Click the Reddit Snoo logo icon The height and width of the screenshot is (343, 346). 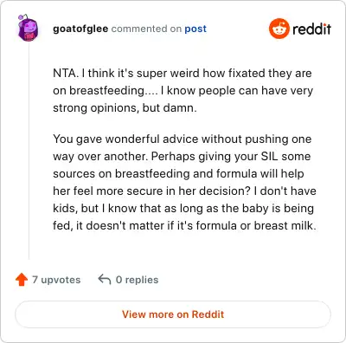click(279, 29)
